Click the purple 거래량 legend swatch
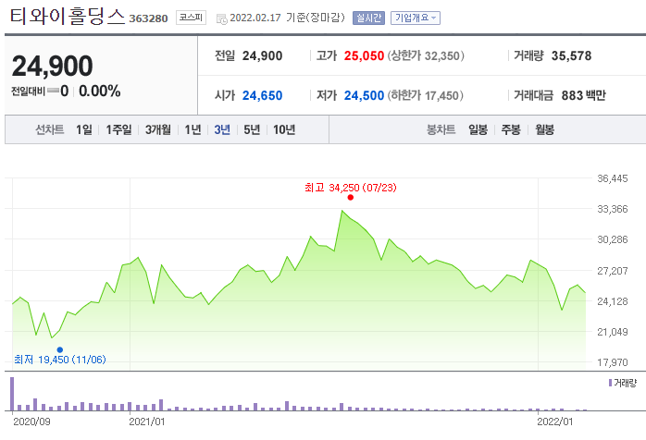The image size is (646, 440). pyautogui.click(x=610, y=384)
